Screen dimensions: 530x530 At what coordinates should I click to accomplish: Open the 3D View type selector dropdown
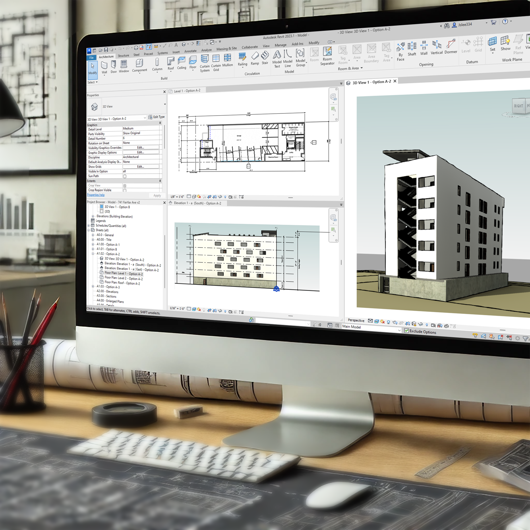click(x=165, y=104)
